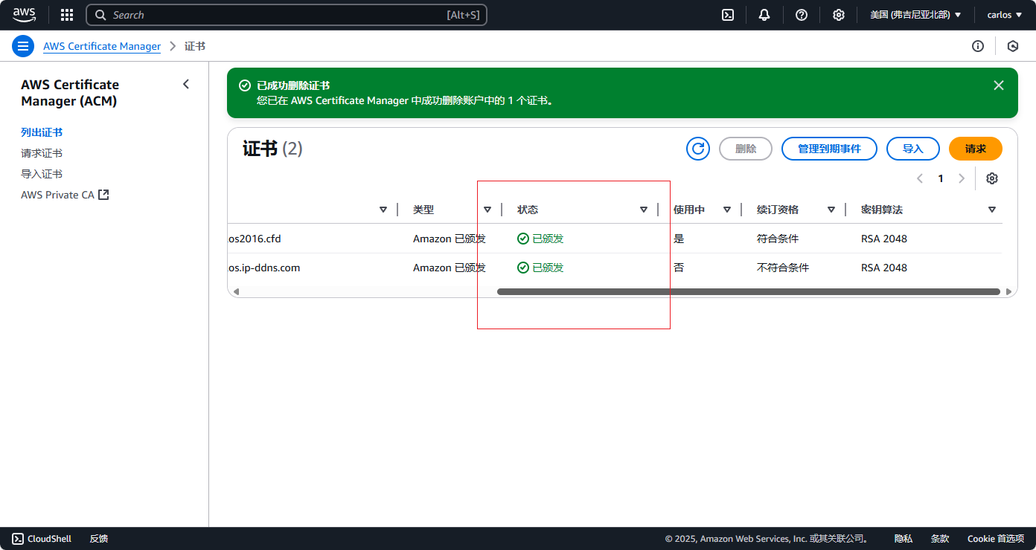Open the services grid menu
The image size is (1036, 550).
[x=67, y=15]
